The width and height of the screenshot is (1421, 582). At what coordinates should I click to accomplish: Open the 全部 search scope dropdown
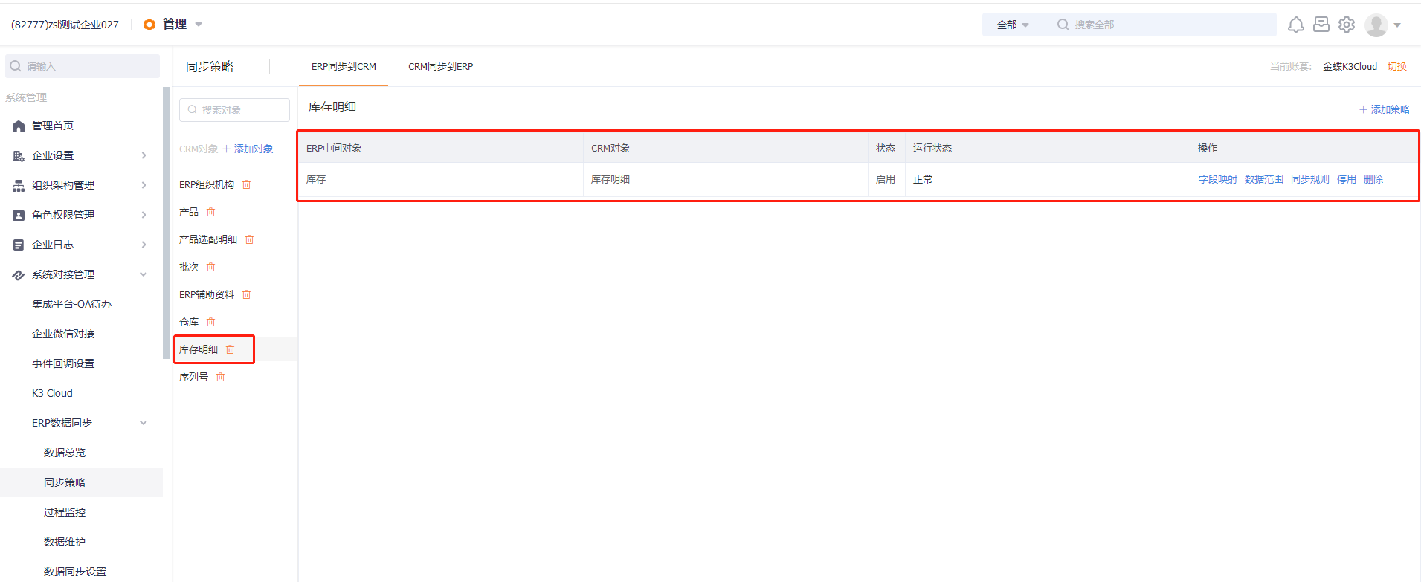click(1013, 25)
